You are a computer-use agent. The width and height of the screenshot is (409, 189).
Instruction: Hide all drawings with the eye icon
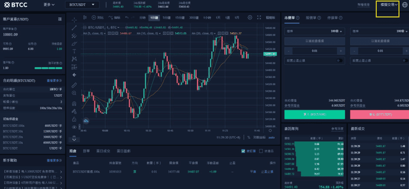[74, 127]
